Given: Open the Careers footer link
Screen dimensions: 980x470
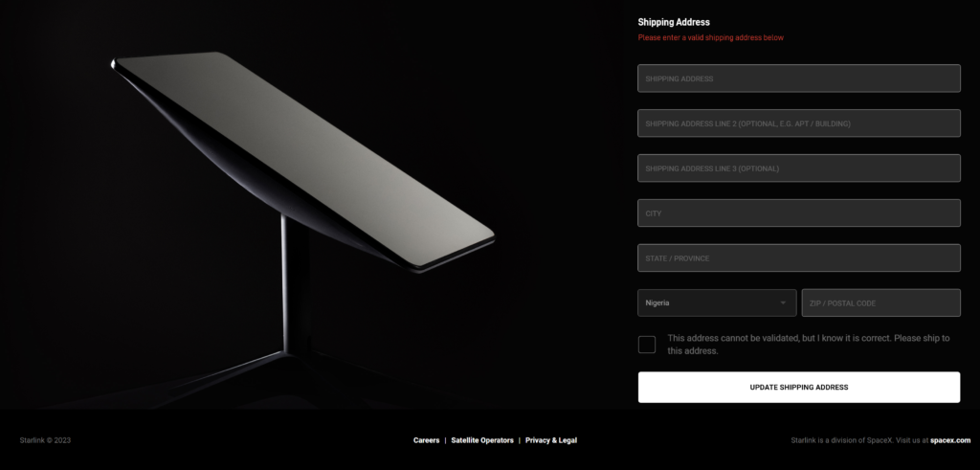Looking at the screenshot, I should pos(426,440).
